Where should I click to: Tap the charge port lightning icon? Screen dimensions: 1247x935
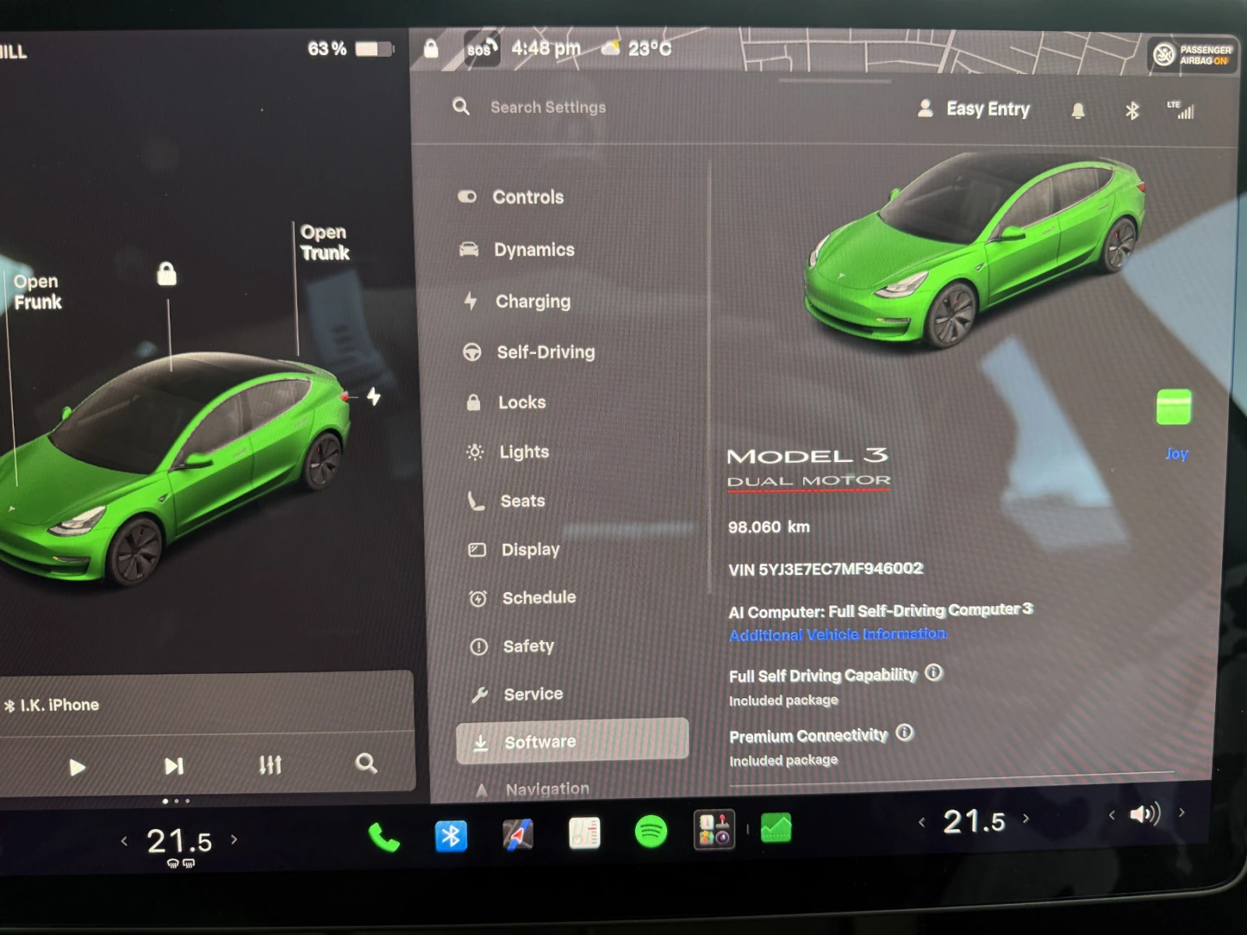(374, 397)
